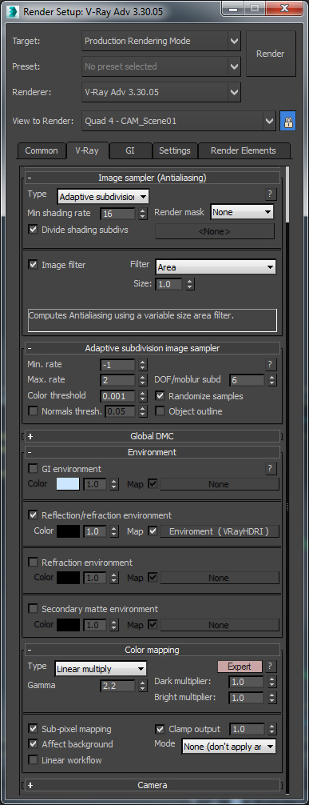The height and width of the screenshot is (805, 309).
Task: Click the Min shading rate spinner arrows
Action: [x=143, y=214]
